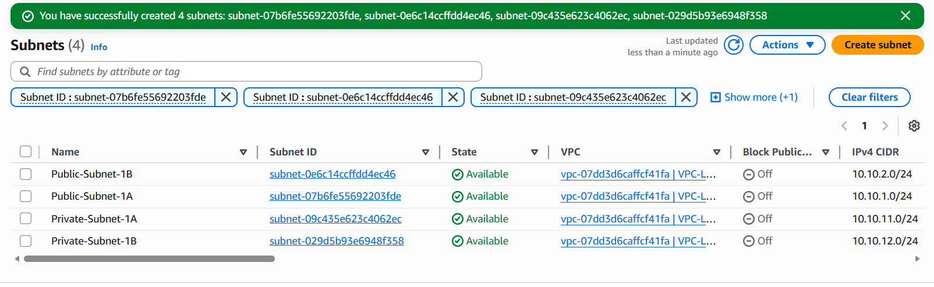Sort by Name column arrow
The height and width of the screenshot is (287, 934).
point(243,153)
